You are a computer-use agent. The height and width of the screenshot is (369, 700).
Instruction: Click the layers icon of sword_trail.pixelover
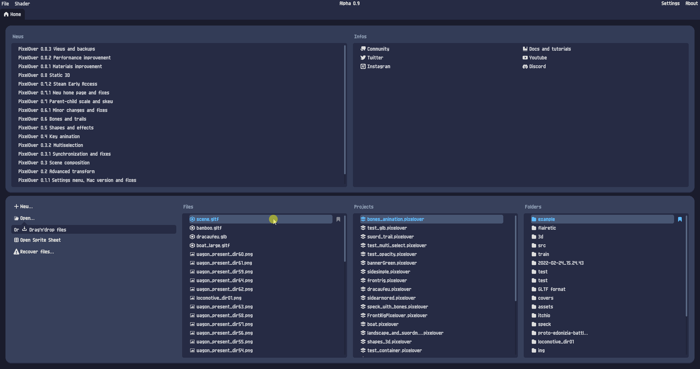tap(363, 237)
